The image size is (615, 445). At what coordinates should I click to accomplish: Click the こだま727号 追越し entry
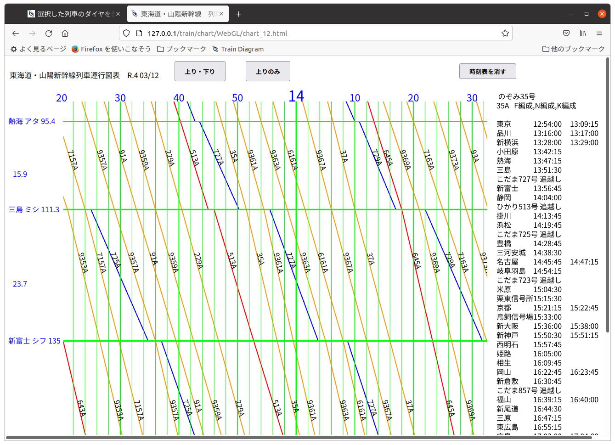point(529,179)
